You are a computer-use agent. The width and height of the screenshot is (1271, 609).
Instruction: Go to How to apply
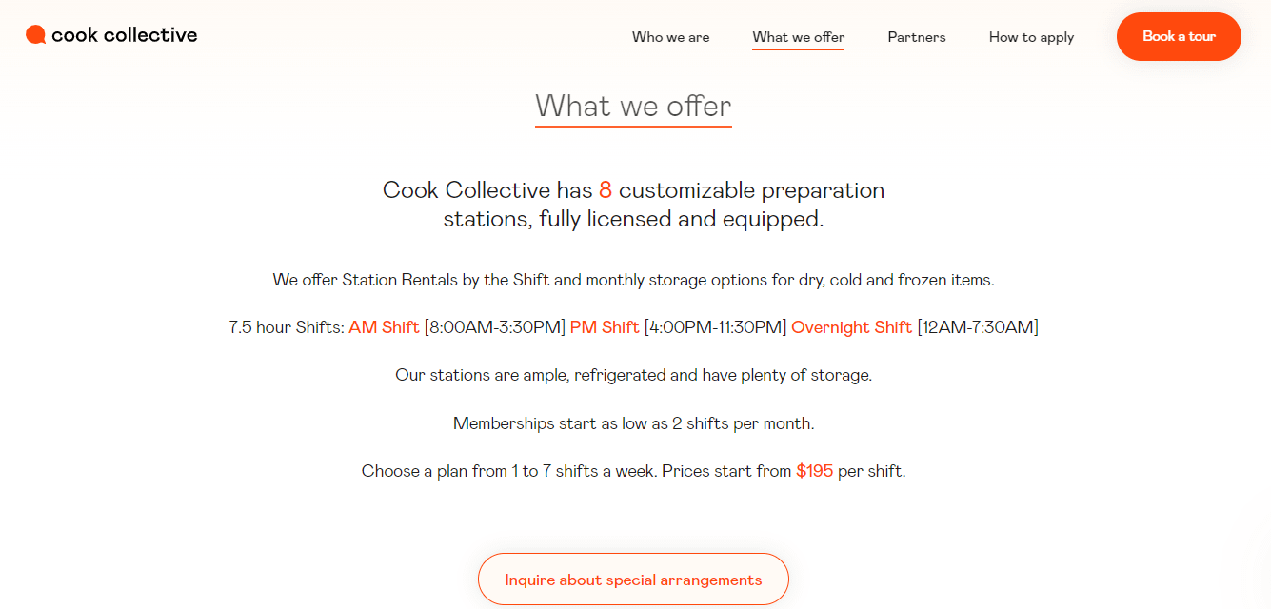[1031, 37]
